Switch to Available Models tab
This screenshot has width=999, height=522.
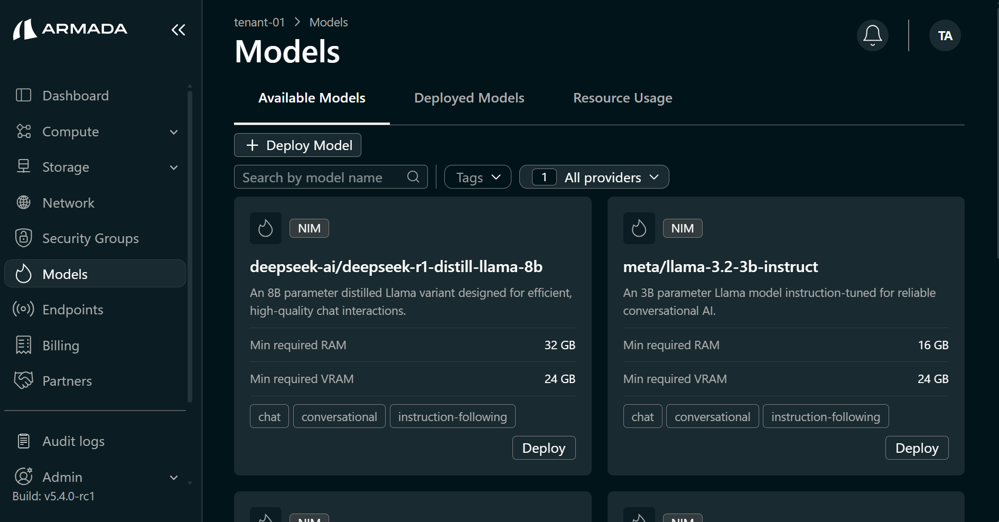pos(312,98)
